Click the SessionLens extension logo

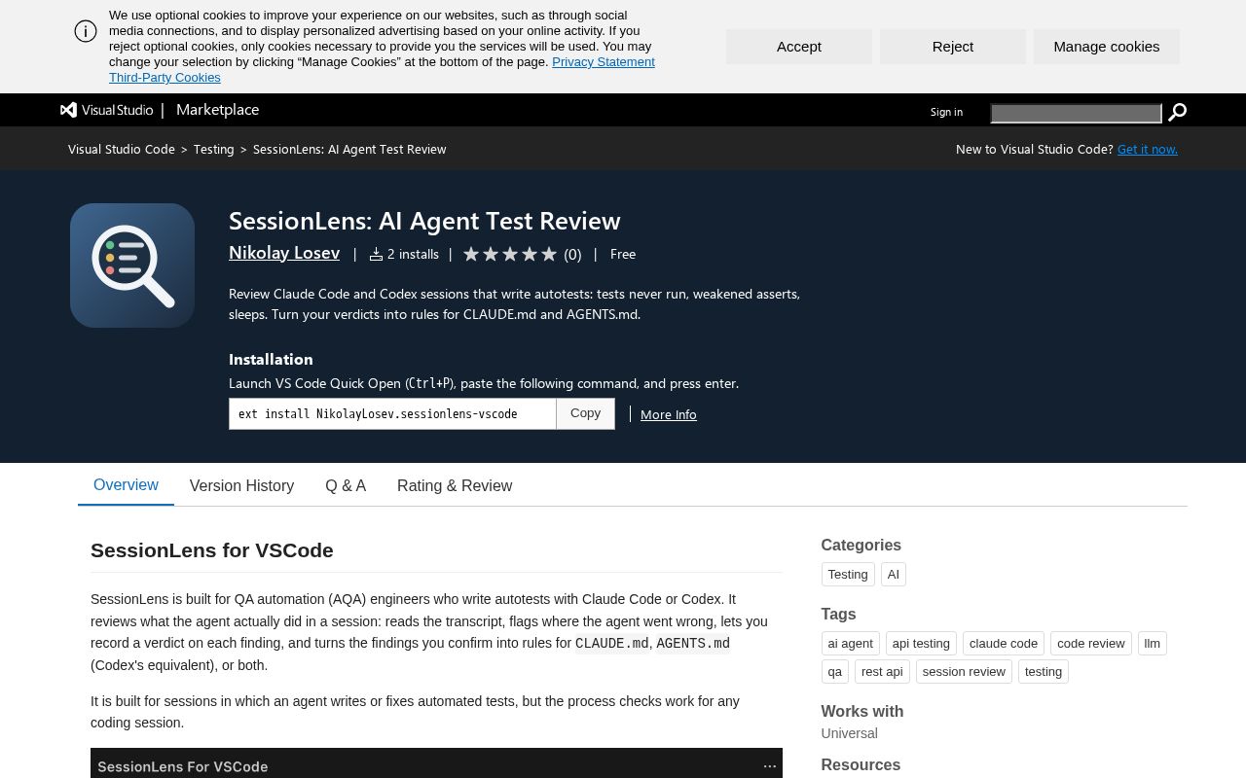click(x=132, y=265)
